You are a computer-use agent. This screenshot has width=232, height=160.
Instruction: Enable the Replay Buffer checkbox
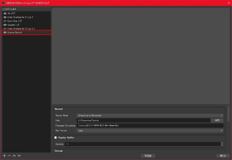click(55, 137)
